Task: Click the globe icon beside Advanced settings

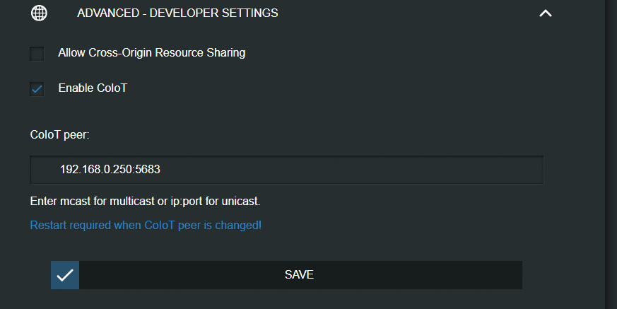Action: coord(40,13)
